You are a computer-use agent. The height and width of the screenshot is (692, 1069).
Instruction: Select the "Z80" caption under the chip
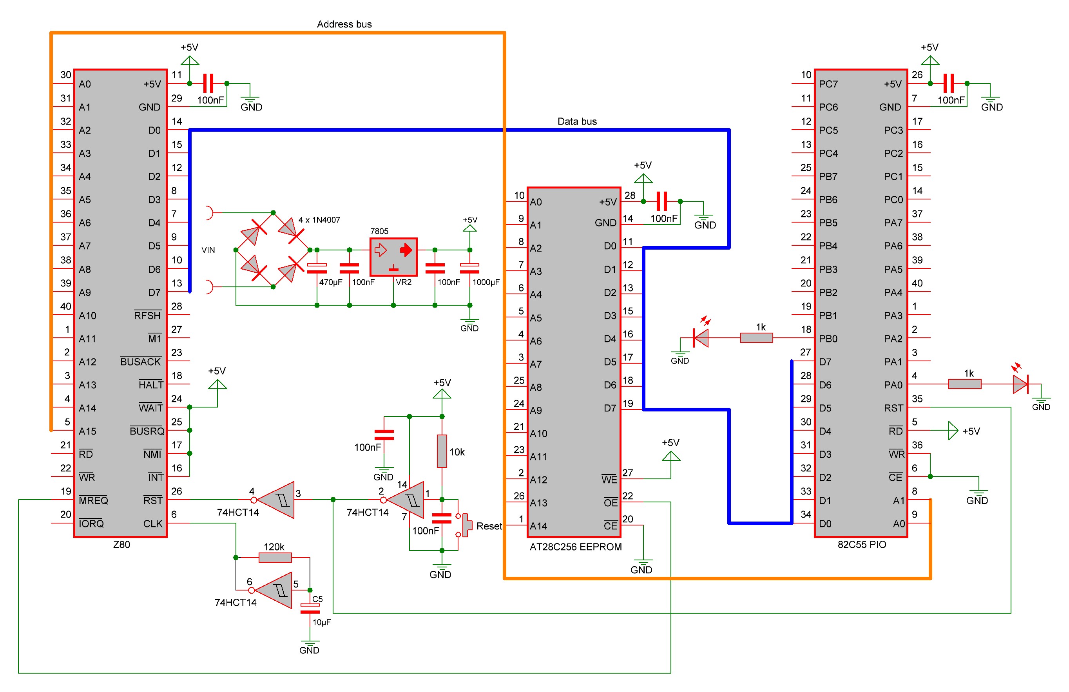[121, 544]
